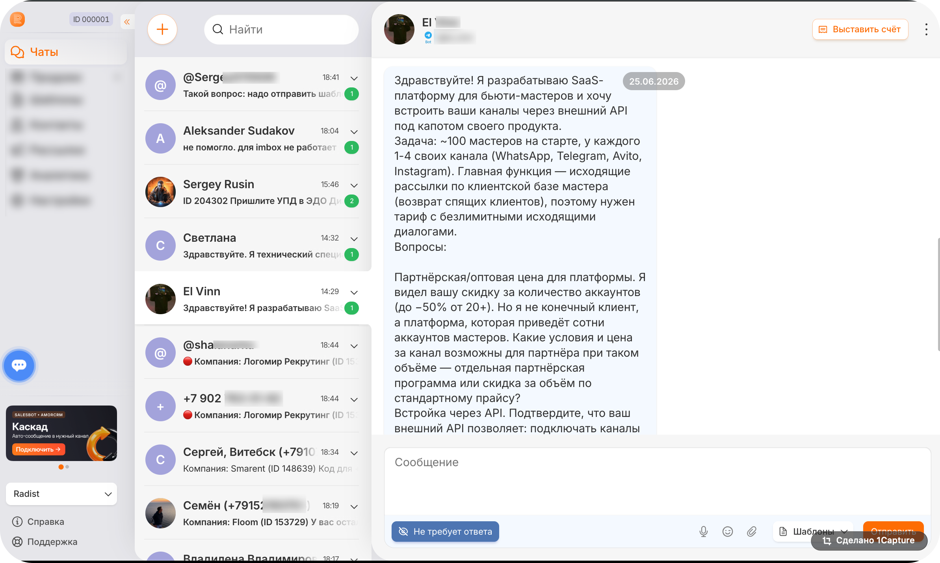Viewport: 940px width, 563px height.
Task: Click the 25.06.2026 date badge
Action: pyautogui.click(x=654, y=81)
